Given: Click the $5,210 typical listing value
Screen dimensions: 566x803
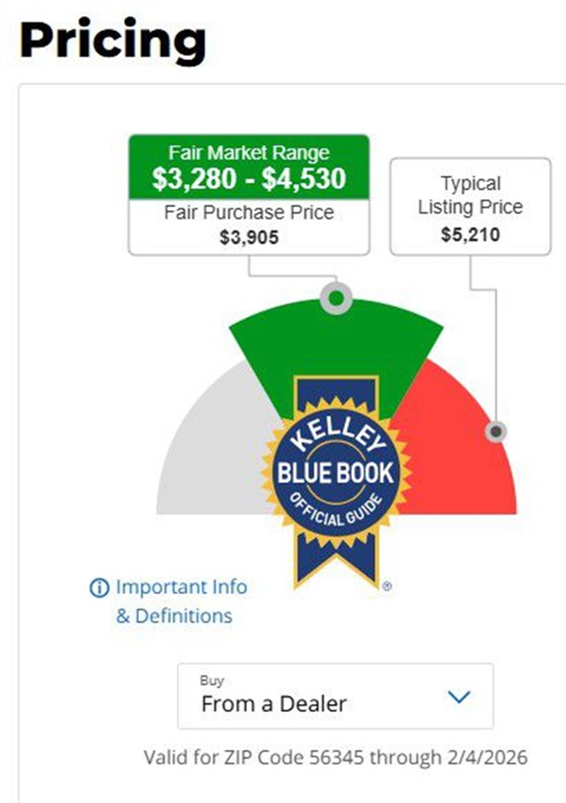Looking at the screenshot, I should tap(470, 234).
